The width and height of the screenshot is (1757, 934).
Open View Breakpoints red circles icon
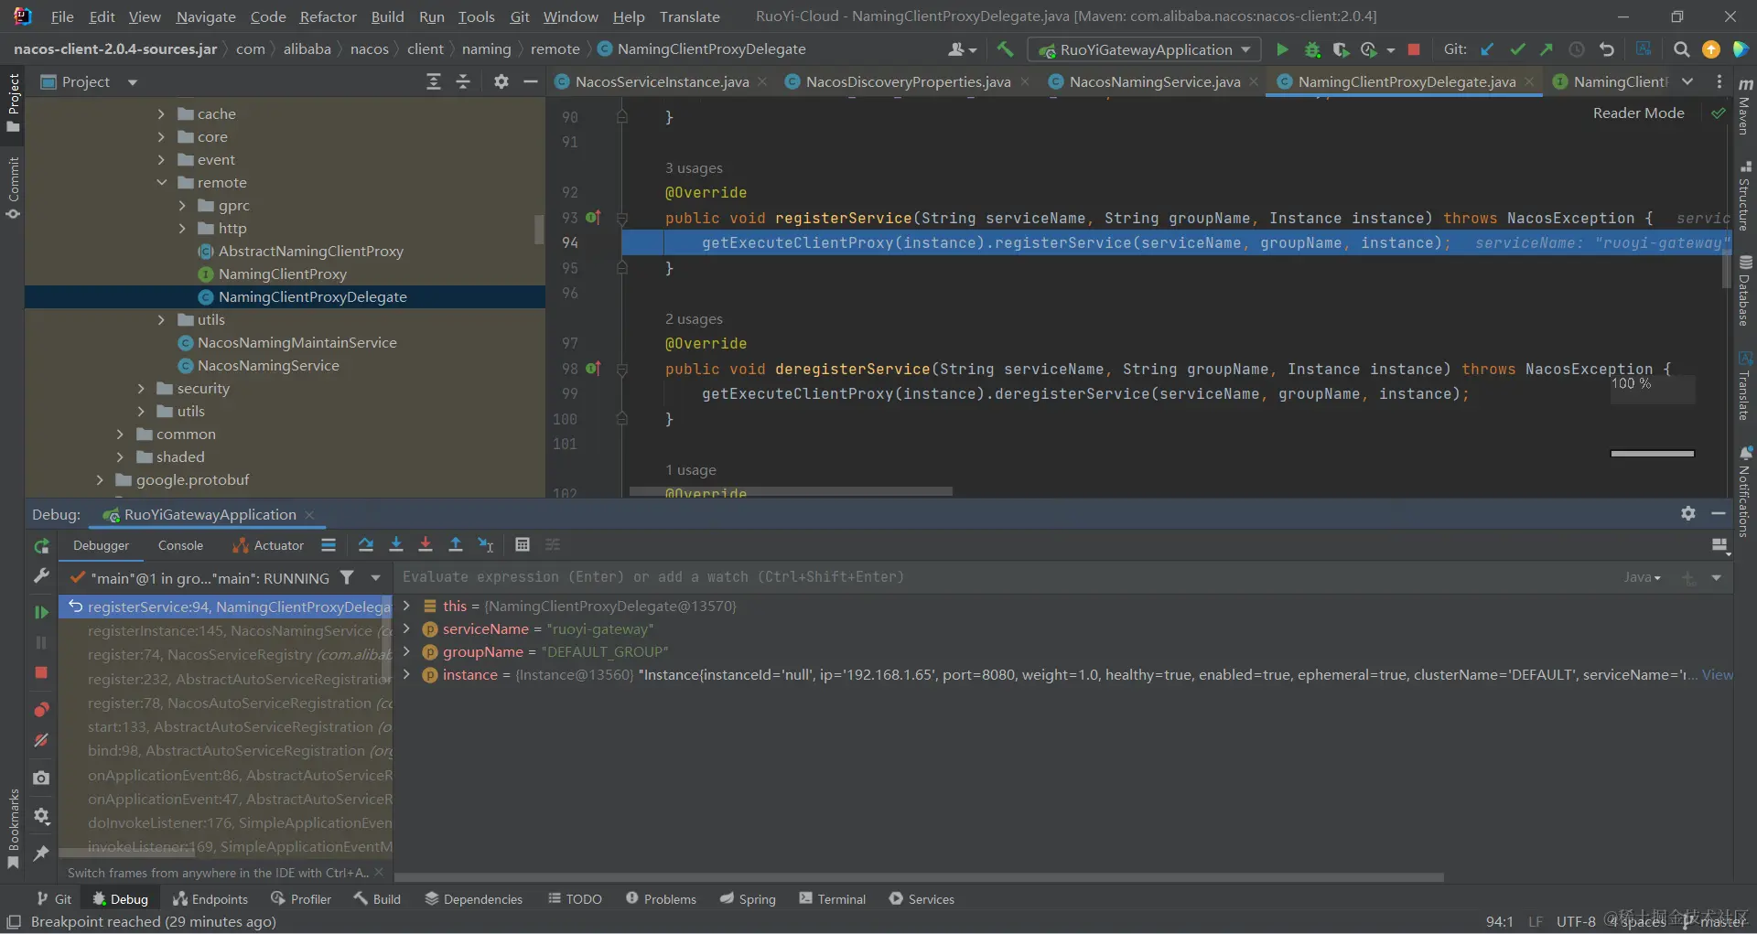click(41, 710)
